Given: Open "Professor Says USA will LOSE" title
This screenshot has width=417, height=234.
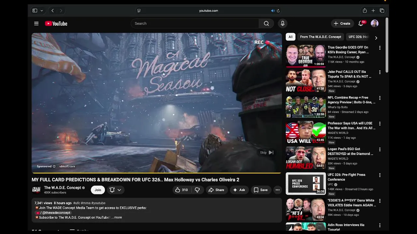Looking at the screenshot, I should (352, 125).
